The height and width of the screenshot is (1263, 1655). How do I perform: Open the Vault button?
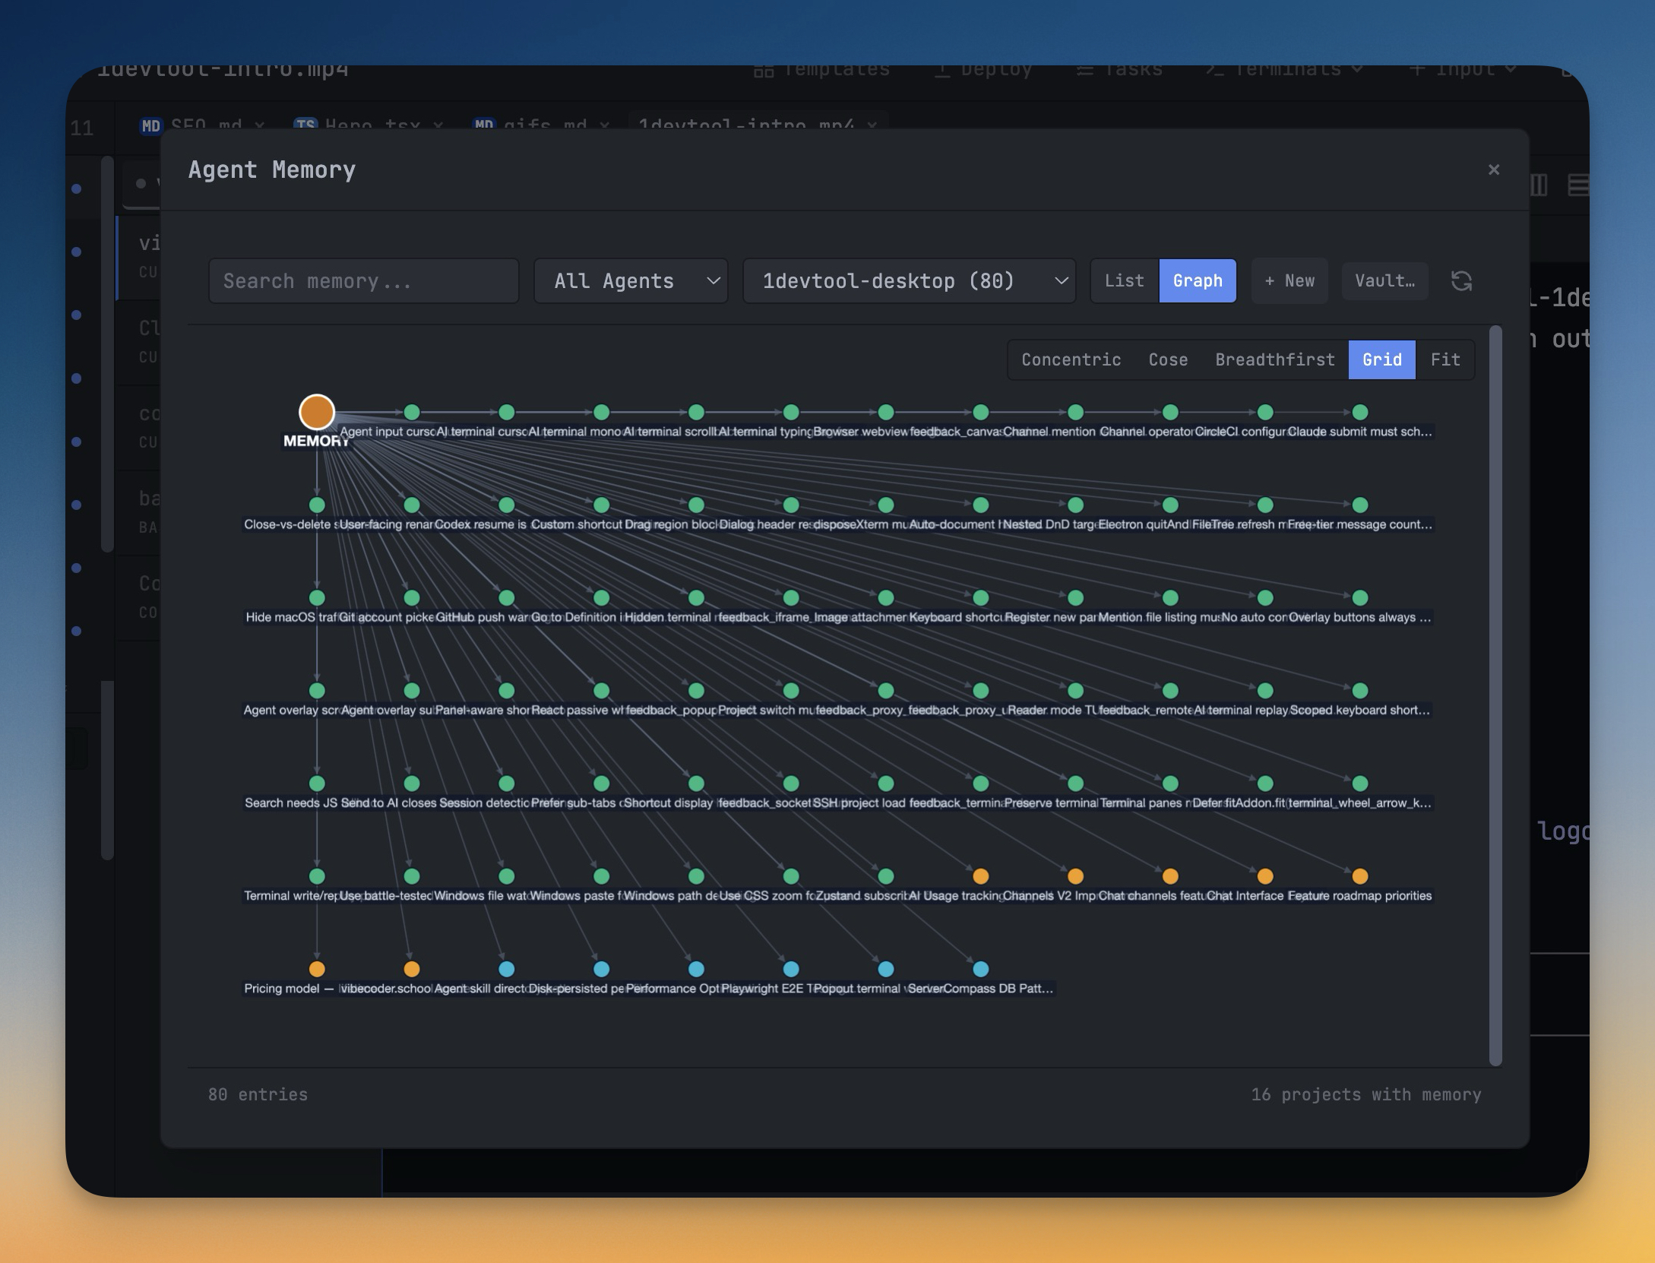pos(1384,281)
